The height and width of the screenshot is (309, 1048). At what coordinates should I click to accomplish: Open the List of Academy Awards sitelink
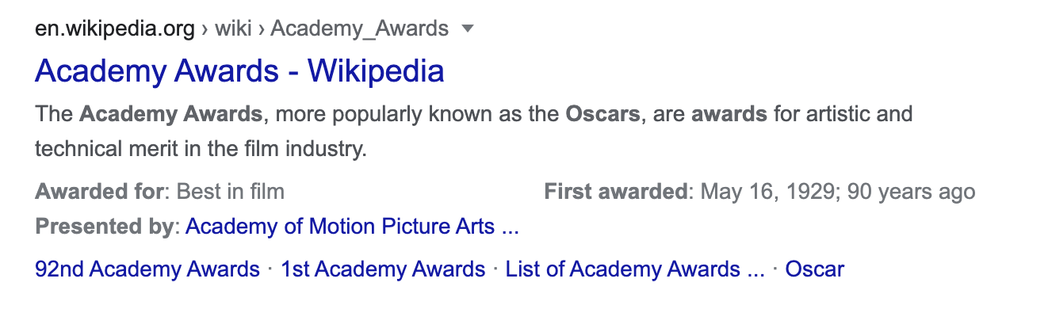(x=635, y=269)
